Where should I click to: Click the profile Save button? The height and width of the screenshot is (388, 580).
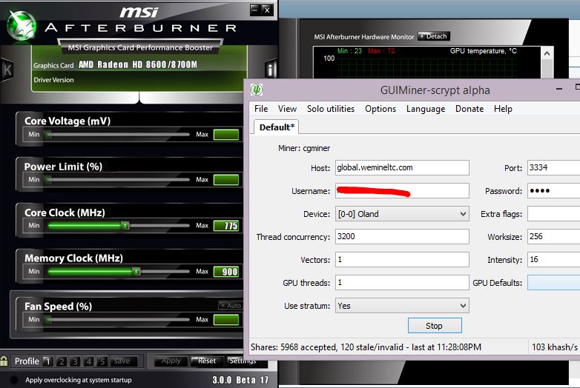(124, 361)
